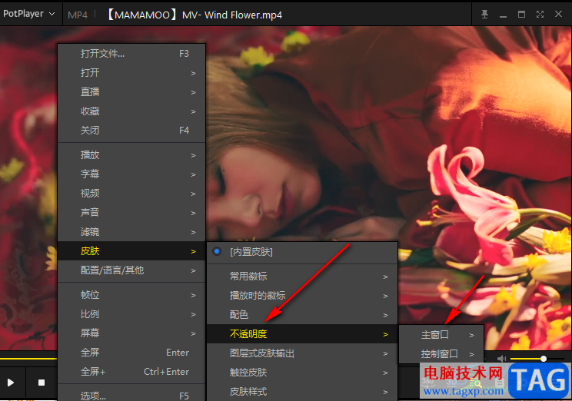The image size is (572, 401).
Task: Expand the 收藏 submenu
Action: tap(131, 111)
